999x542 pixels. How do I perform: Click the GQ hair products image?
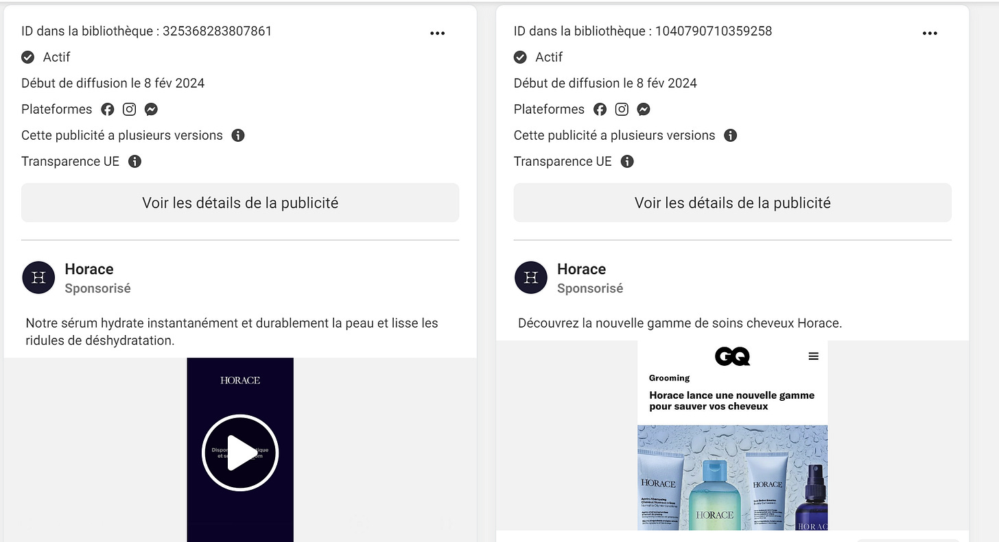coord(732,478)
